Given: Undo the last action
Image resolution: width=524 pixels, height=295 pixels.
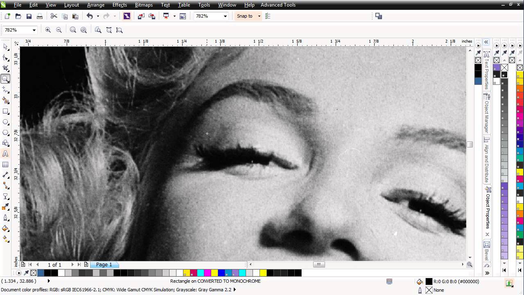Looking at the screenshot, I should coord(90,16).
